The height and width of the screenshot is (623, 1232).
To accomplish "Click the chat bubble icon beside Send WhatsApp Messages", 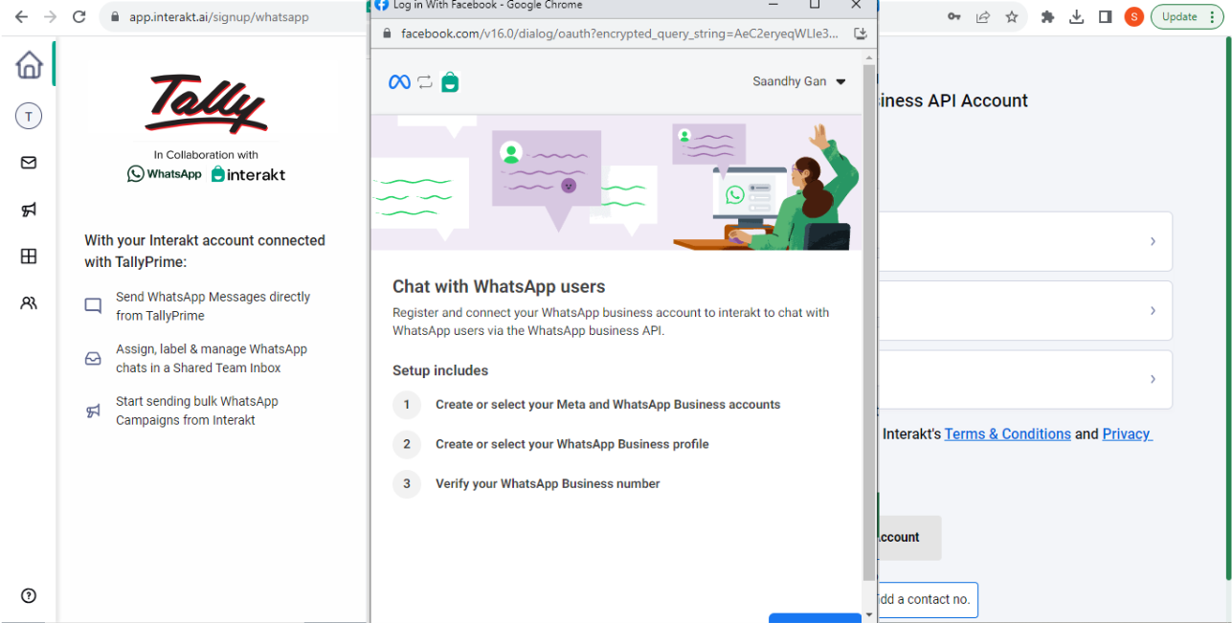I will click(93, 306).
